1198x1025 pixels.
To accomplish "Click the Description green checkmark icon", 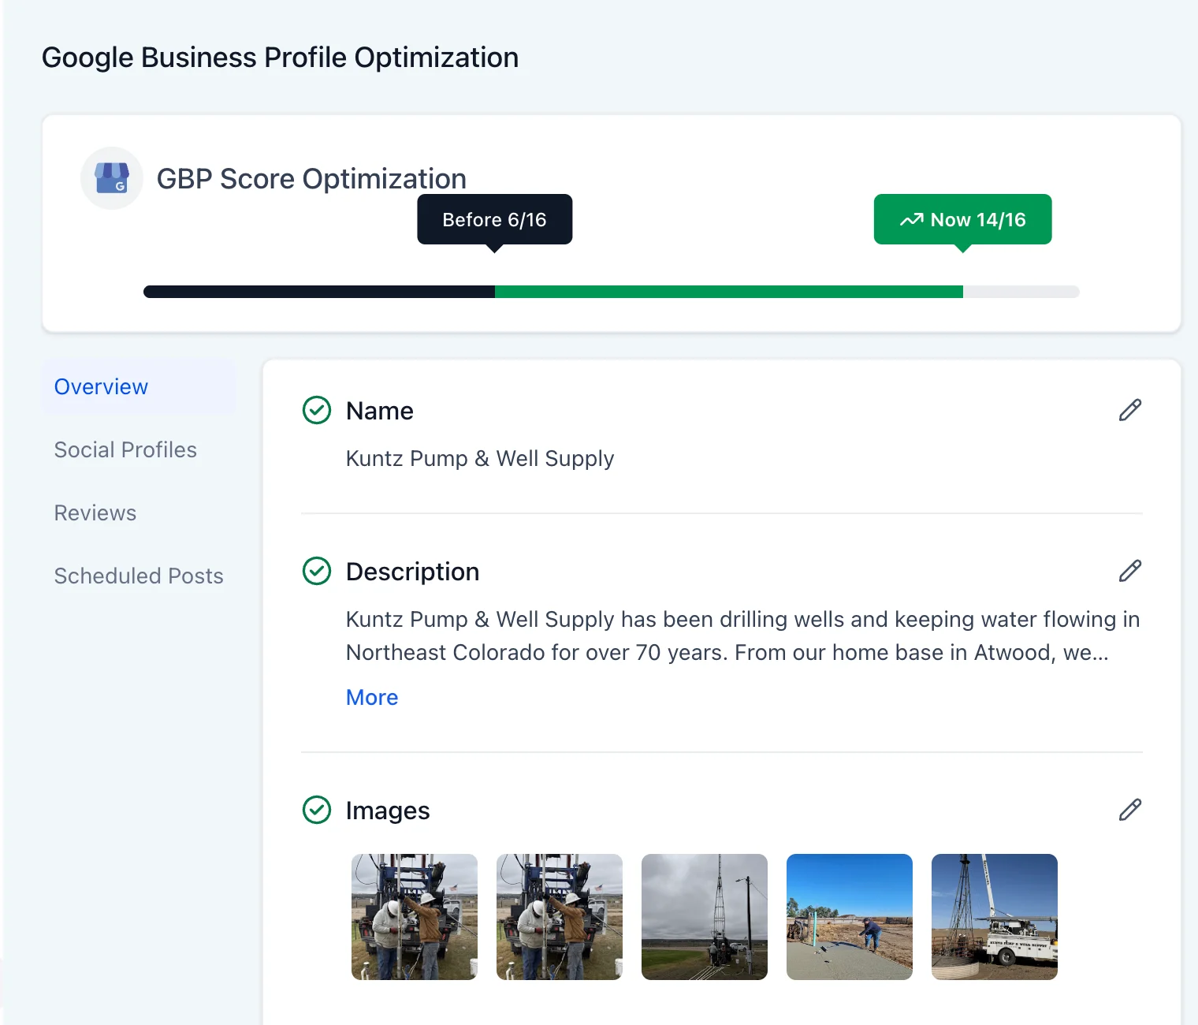I will [317, 571].
